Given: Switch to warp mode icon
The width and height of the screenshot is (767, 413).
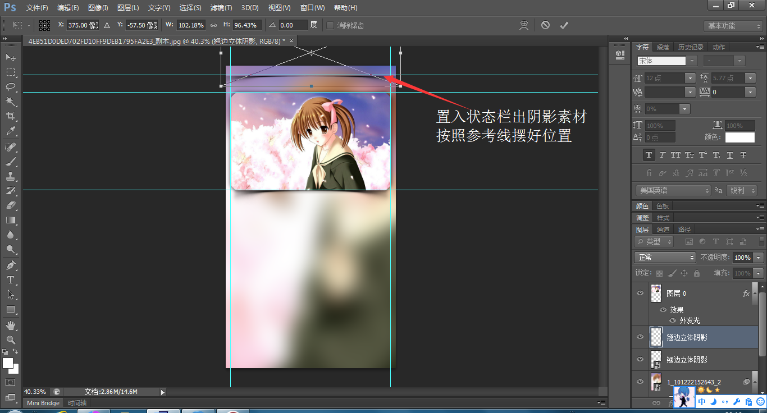Looking at the screenshot, I should [x=524, y=25].
